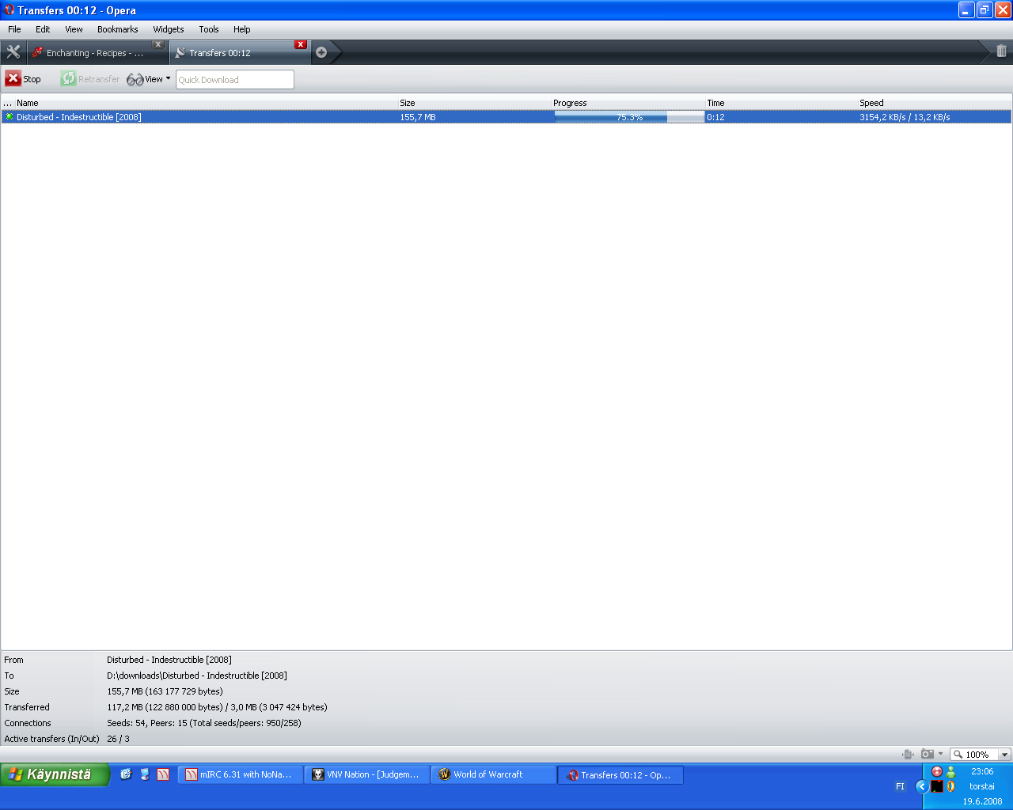
Task: Click the 3154,2 KB/s speed cell
Action: click(x=905, y=117)
